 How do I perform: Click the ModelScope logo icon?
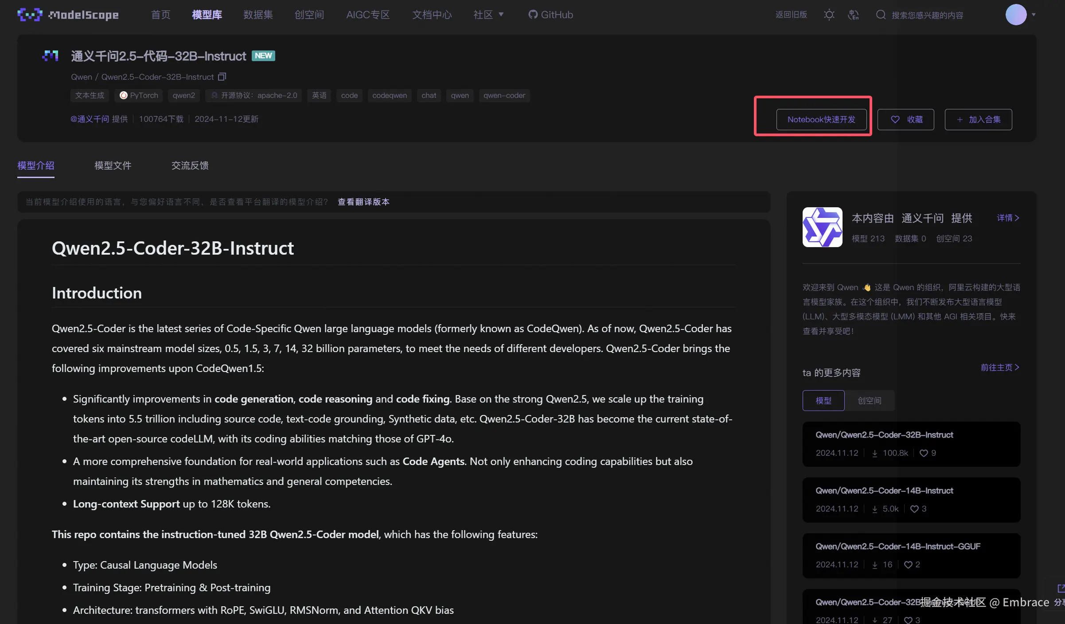(29, 15)
